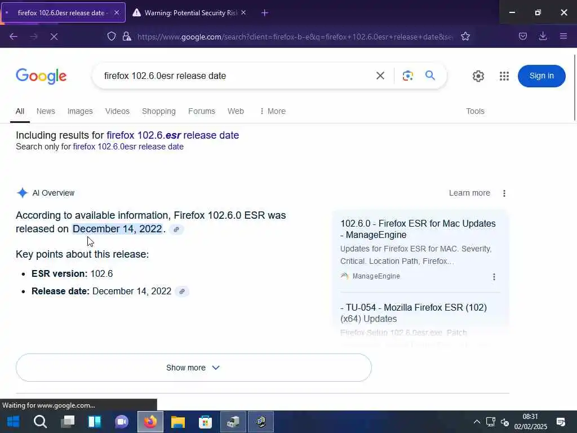Screen dimensions: 577x433
Task: Open Task View on taskbar
Action: (x=68, y=422)
